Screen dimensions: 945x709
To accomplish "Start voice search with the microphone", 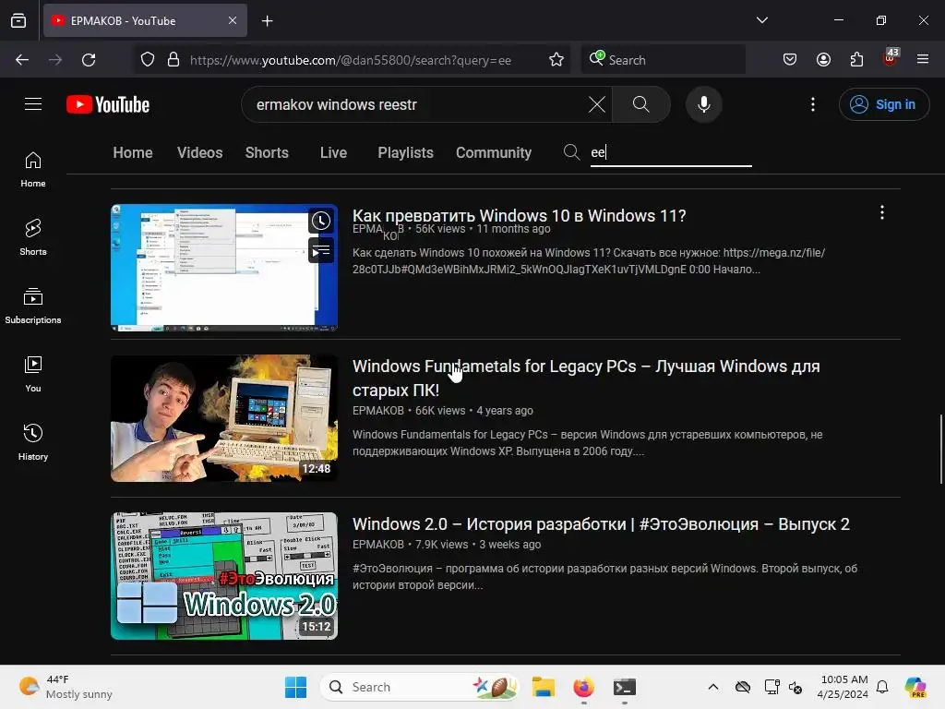I will pyautogui.click(x=703, y=104).
